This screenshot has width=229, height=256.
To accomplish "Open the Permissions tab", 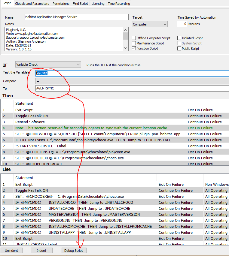I will [61, 4].
